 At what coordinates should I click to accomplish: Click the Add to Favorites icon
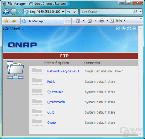click(14, 21)
